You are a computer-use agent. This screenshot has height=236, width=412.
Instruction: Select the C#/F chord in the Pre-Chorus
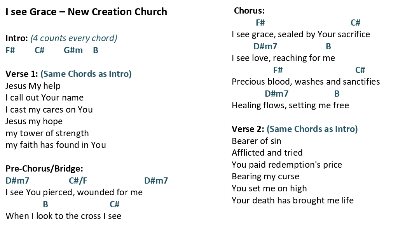coord(78,180)
